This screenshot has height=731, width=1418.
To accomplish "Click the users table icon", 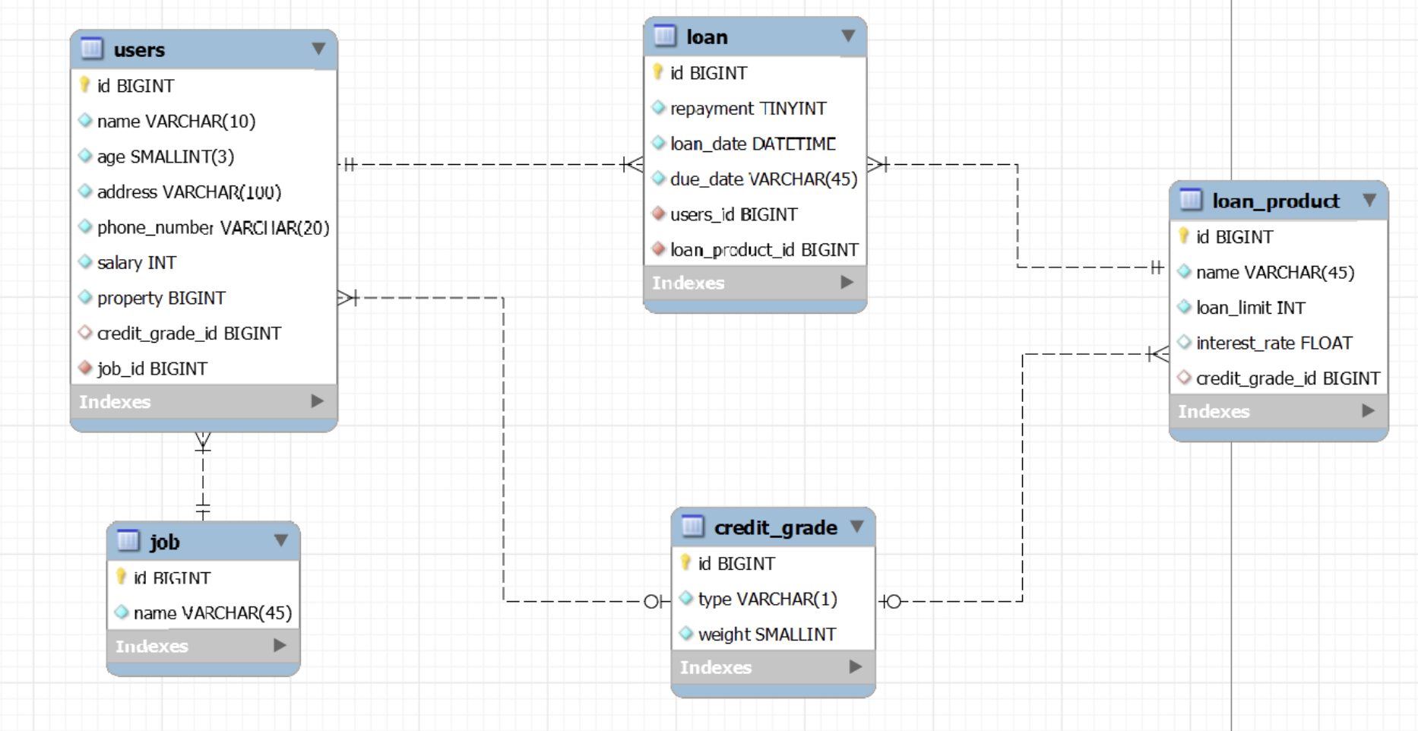I will point(91,49).
